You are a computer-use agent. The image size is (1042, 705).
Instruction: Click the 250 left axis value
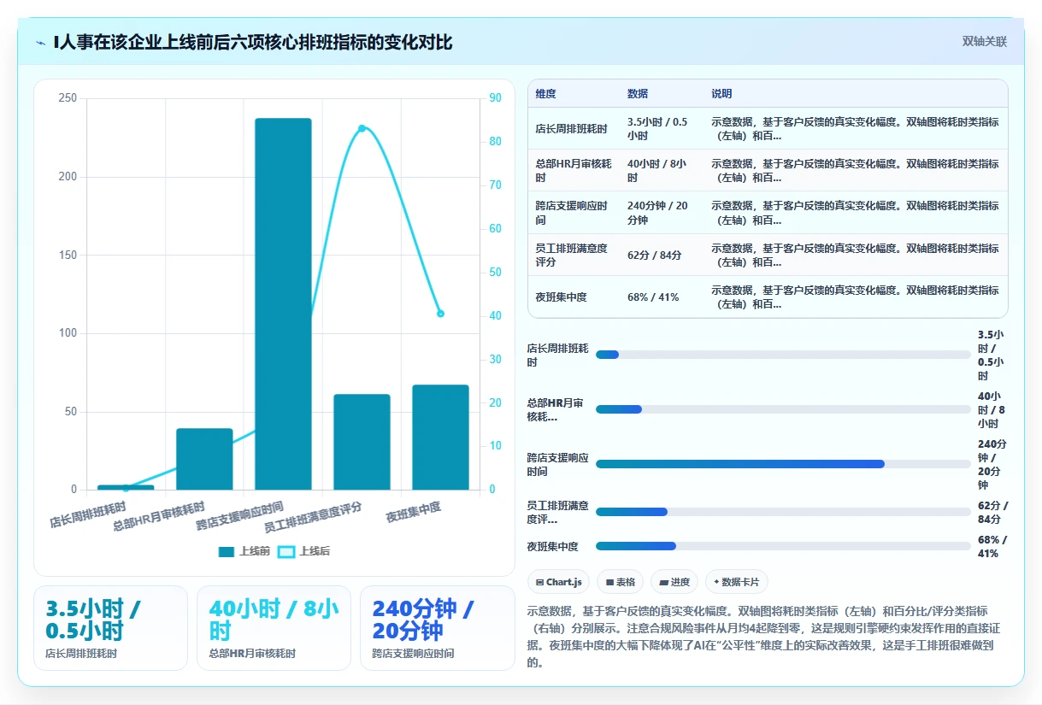coord(68,98)
